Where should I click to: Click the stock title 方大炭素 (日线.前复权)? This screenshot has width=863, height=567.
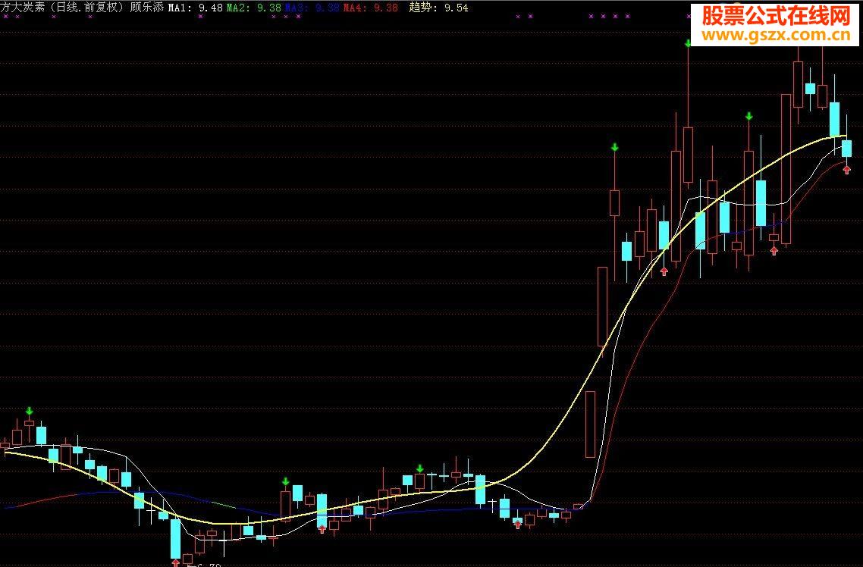pyautogui.click(x=63, y=7)
